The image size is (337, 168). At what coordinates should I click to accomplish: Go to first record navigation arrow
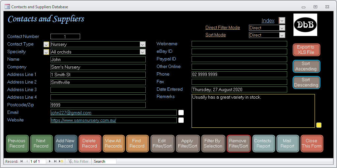pyautogui.click(x=21, y=161)
